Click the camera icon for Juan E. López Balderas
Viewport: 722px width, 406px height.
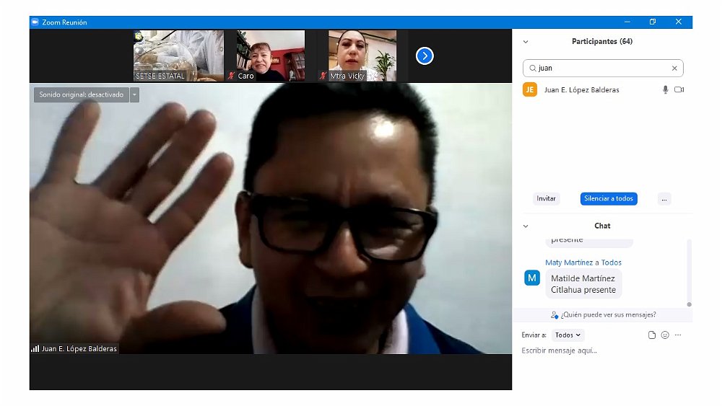tap(679, 90)
